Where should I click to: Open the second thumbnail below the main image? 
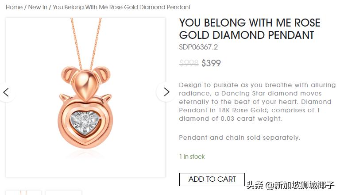click(x=63, y=193)
